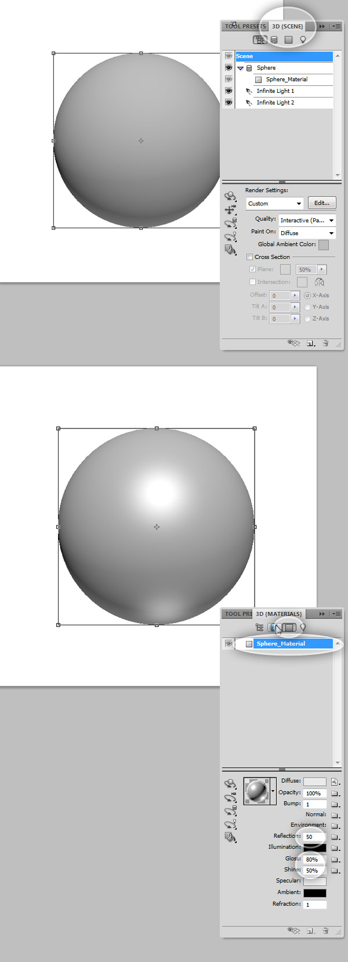Screen dimensions: 348x962
Task: Click the meshes filter icon in 3D Scene panel
Action: (274, 40)
